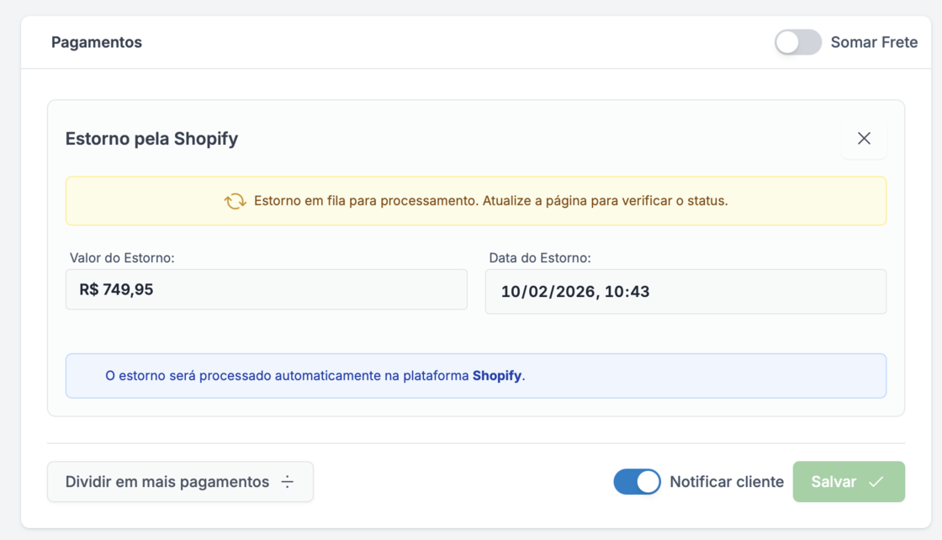Click the sync arrows icon in the warning banner
The image size is (942, 540).
coord(235,201)
